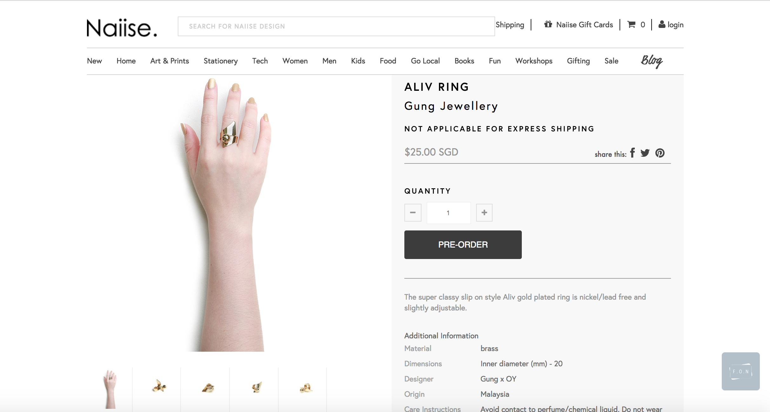770x412 pixels.
Task: Open the Shipping link
Action: pos(510,25)
